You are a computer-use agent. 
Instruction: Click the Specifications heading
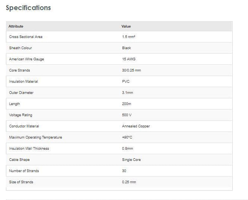(x=28, y=8)
